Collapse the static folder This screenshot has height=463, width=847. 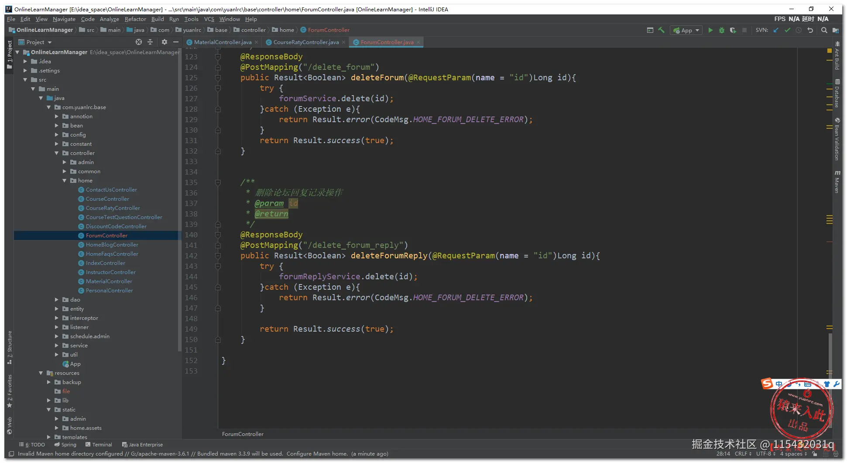tap(49, 410)
